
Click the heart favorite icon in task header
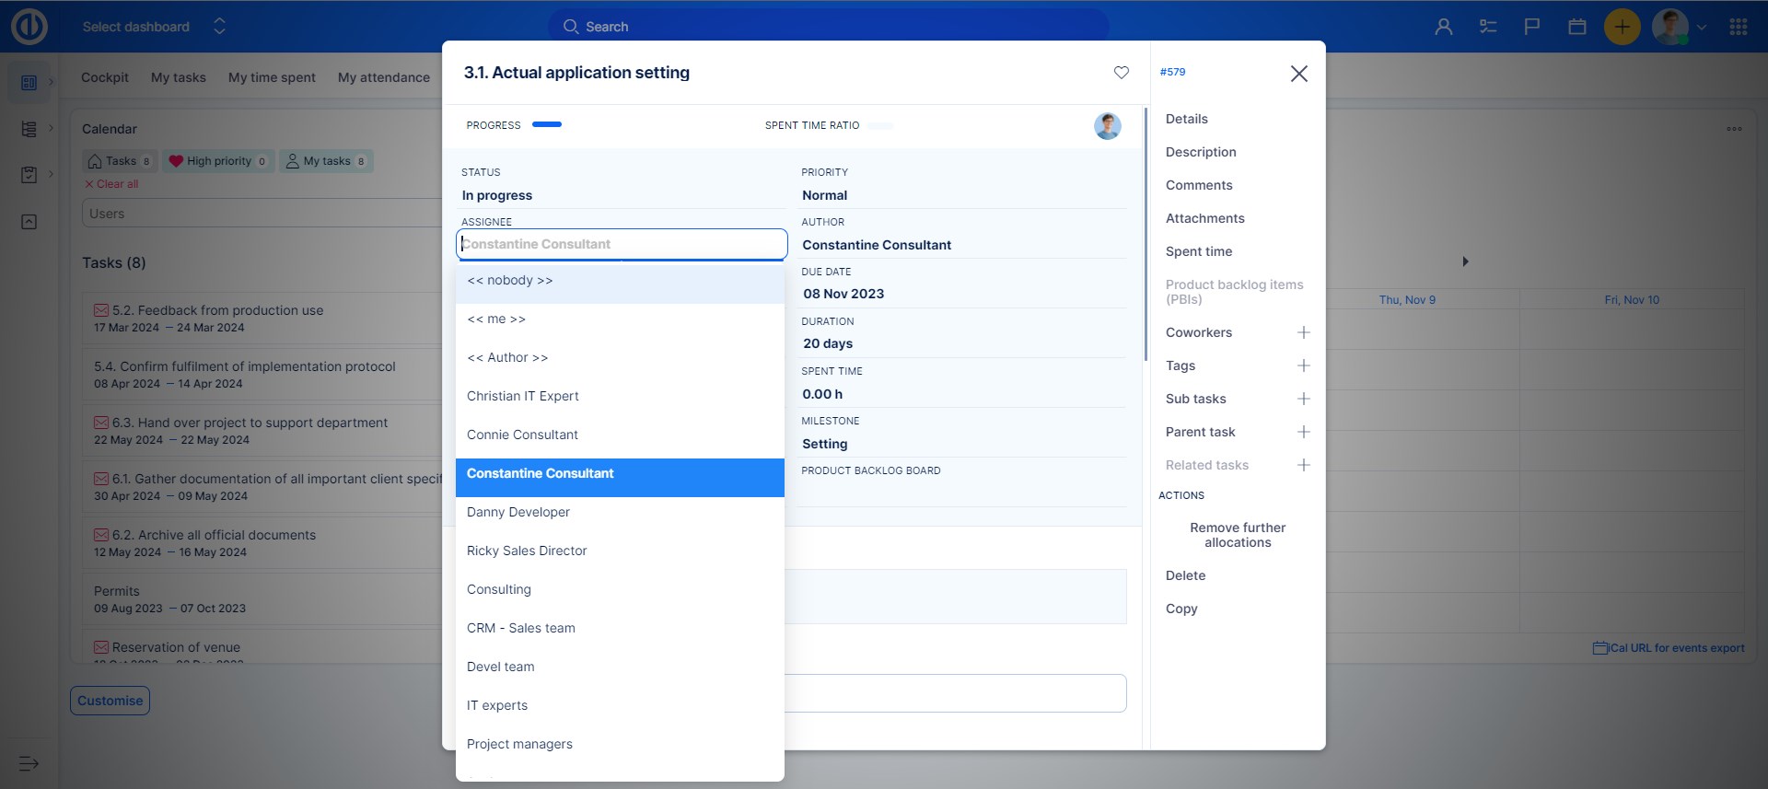1121,73
